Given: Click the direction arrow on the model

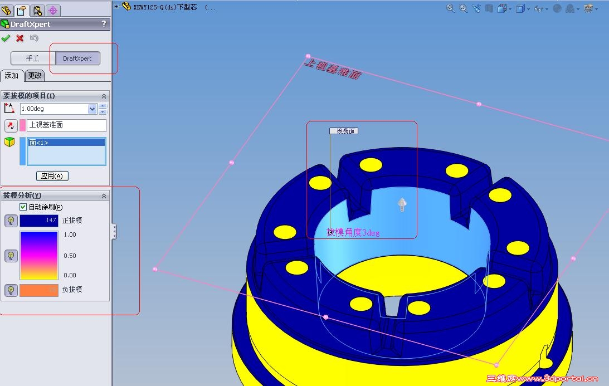Looking at the screenshot, I should tap(402, 204).
